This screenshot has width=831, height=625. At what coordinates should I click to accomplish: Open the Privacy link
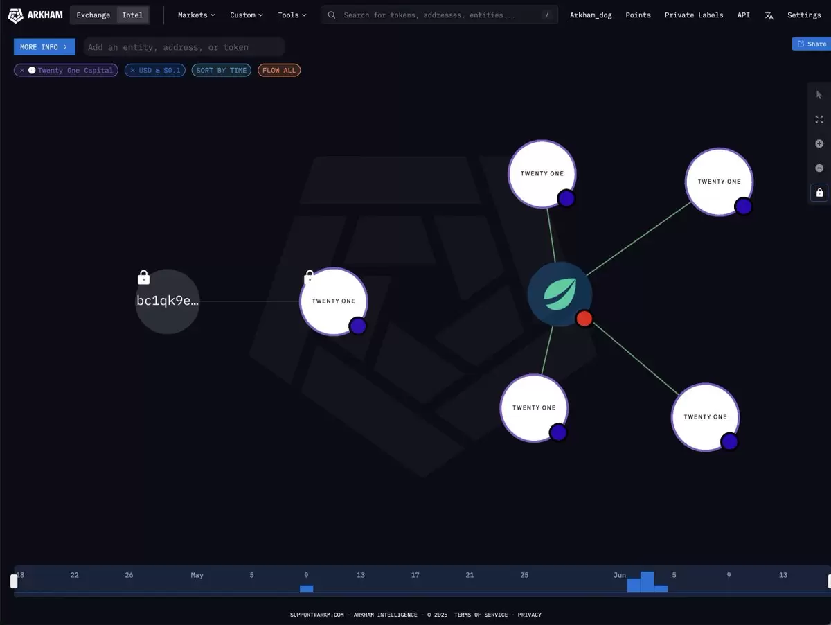tap(530, 615)
